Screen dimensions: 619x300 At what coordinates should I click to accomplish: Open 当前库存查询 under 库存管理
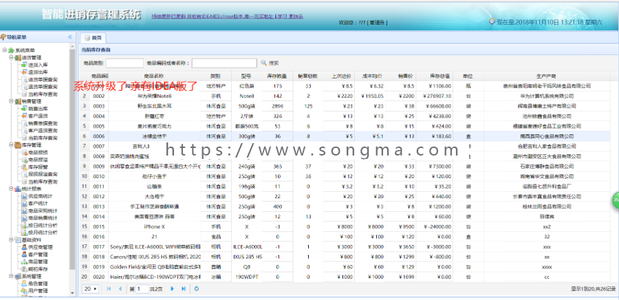pyautogui.click(x=43, y=182)
